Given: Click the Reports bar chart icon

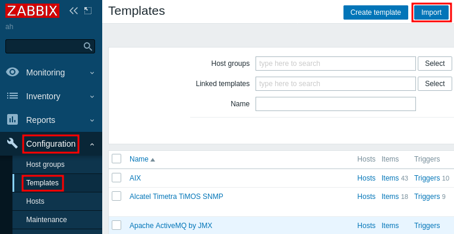Looking at the screenshot, I should click(12, 119).
